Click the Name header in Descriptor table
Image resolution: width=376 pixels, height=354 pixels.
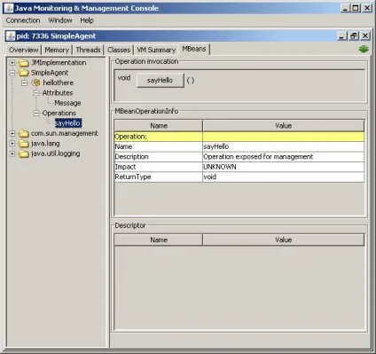(x=159, y=240)
